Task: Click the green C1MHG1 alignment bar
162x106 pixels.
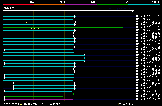Action: pos(33,97)
